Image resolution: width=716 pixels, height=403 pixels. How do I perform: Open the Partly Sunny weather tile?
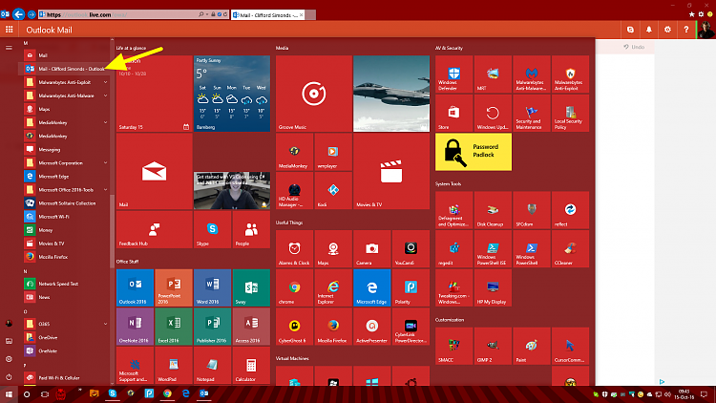click(232, 94)
